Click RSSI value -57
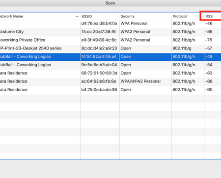Image resolution: width=221 pixels, height=178 pixels. click(x=209, y=48)
